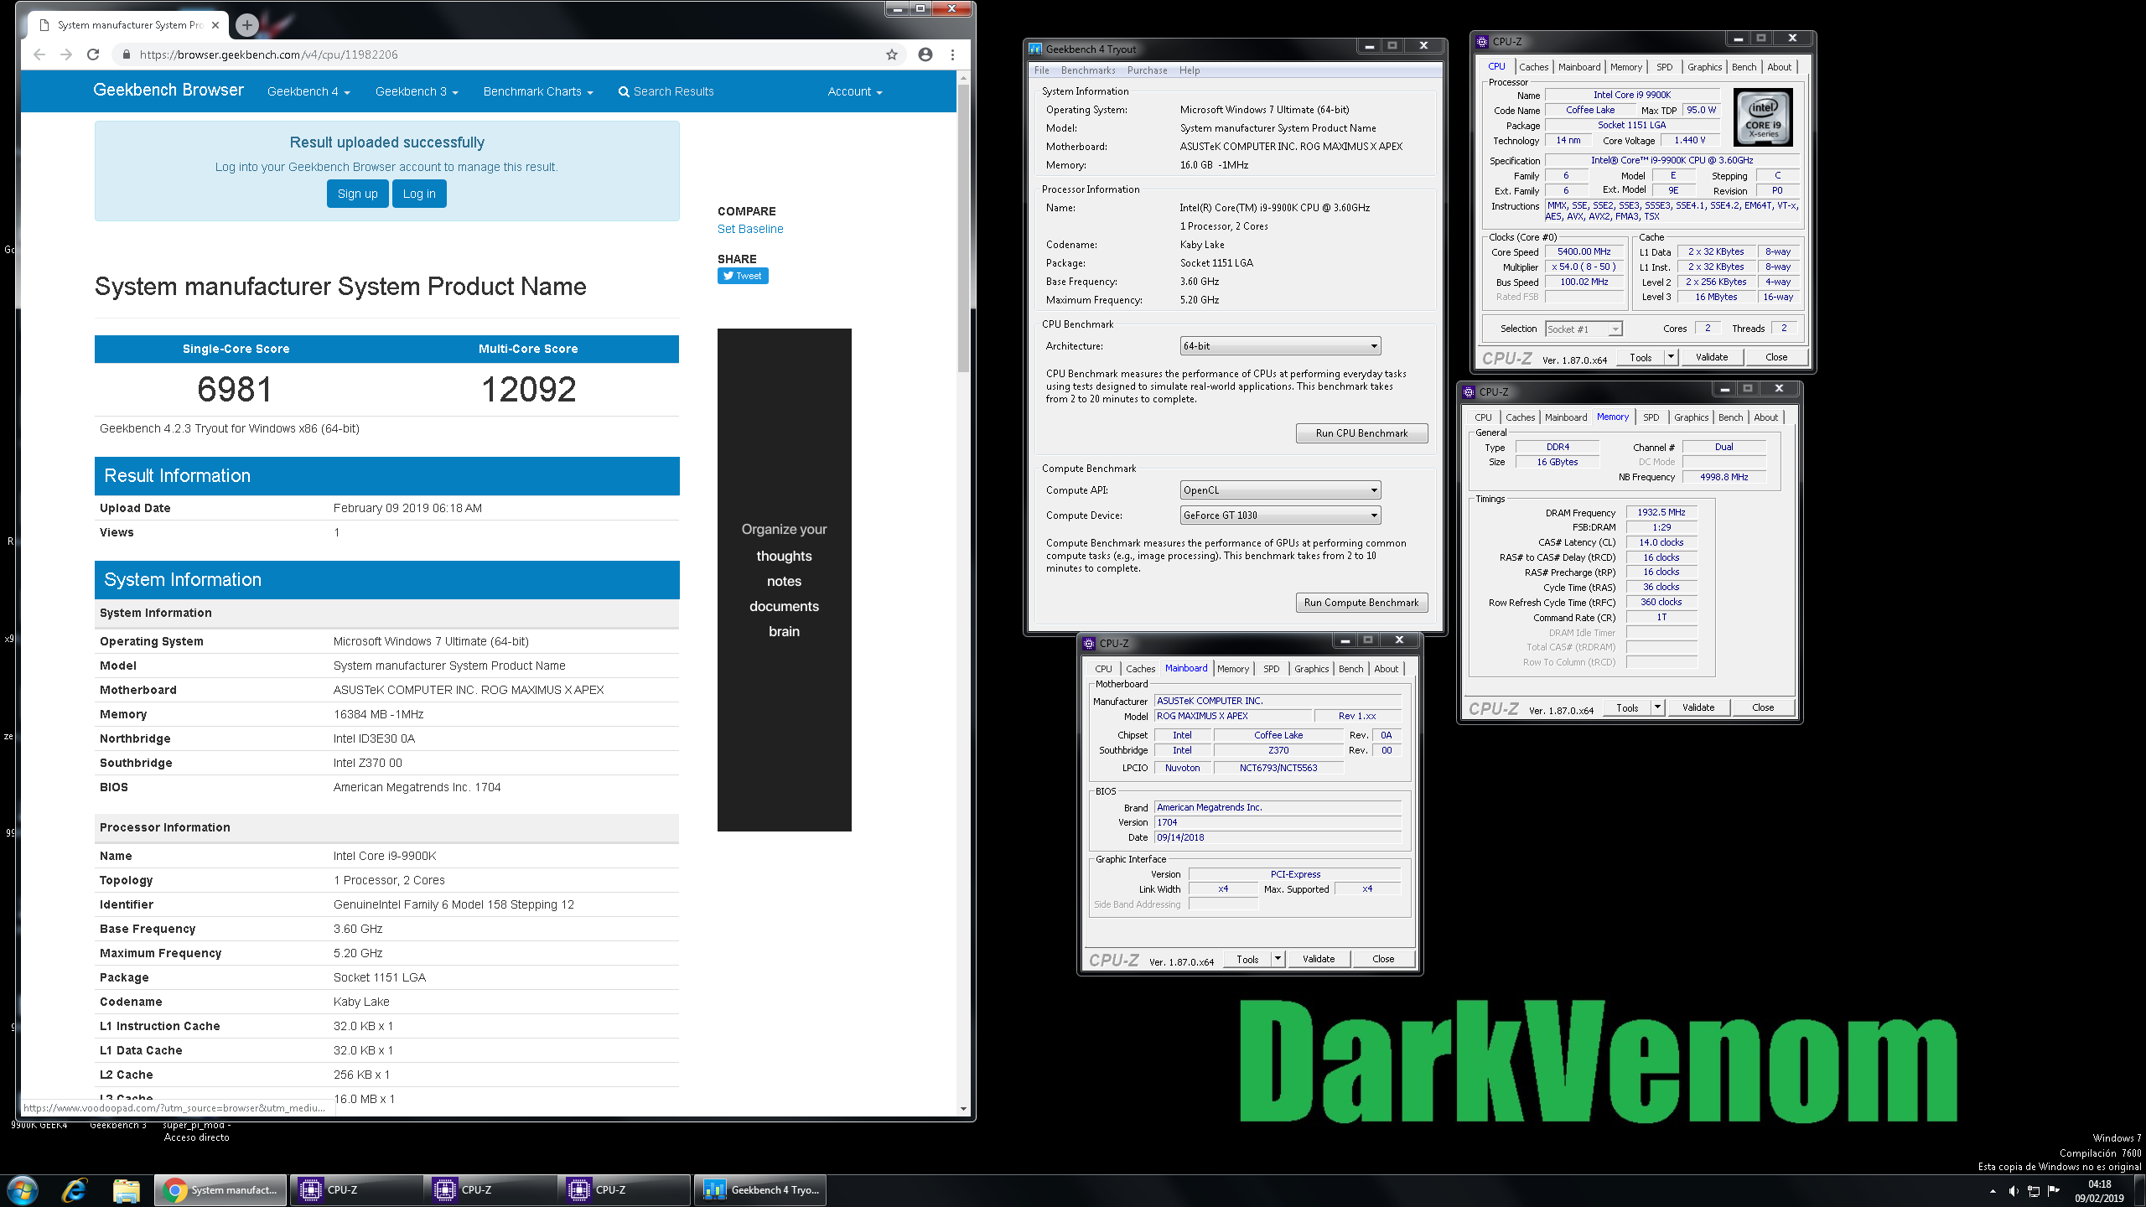Switch to Chrome in the taskbar
This screenshot has height=1207, width=2146.
[x=221, y=1189]
